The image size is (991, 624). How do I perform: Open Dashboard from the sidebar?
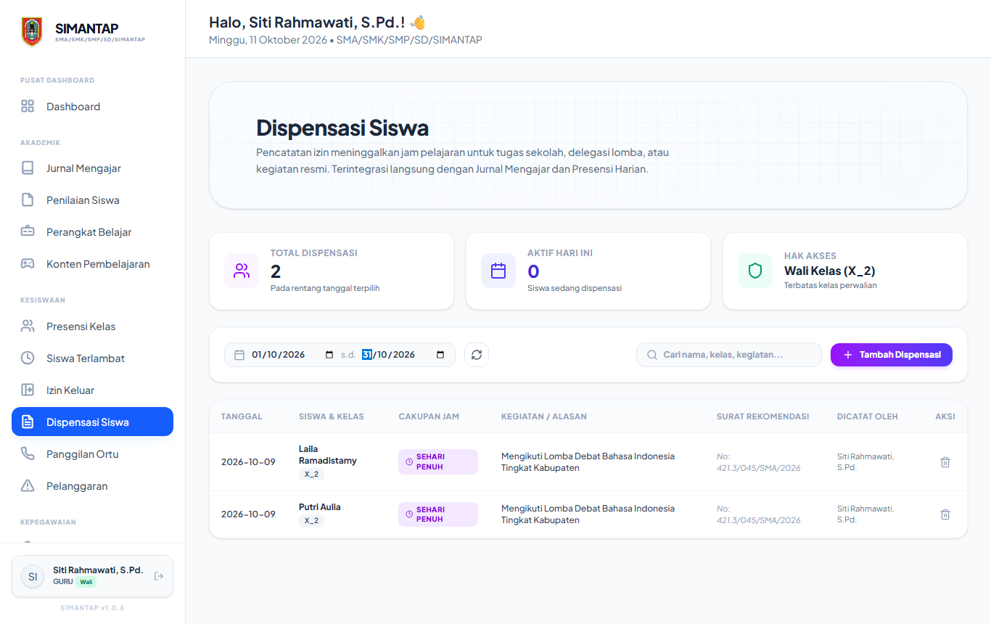tap(92, 107)
